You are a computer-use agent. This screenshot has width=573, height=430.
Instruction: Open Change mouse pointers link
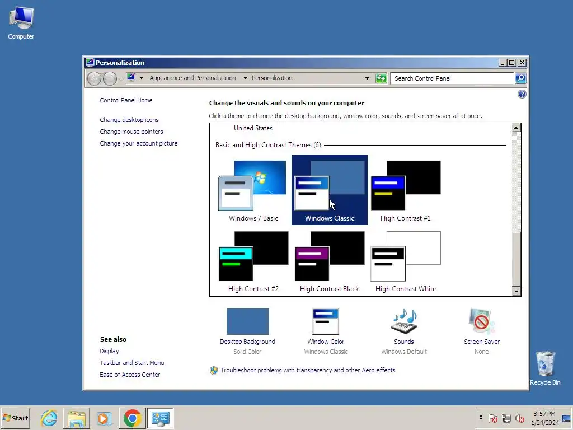point(131,132)
